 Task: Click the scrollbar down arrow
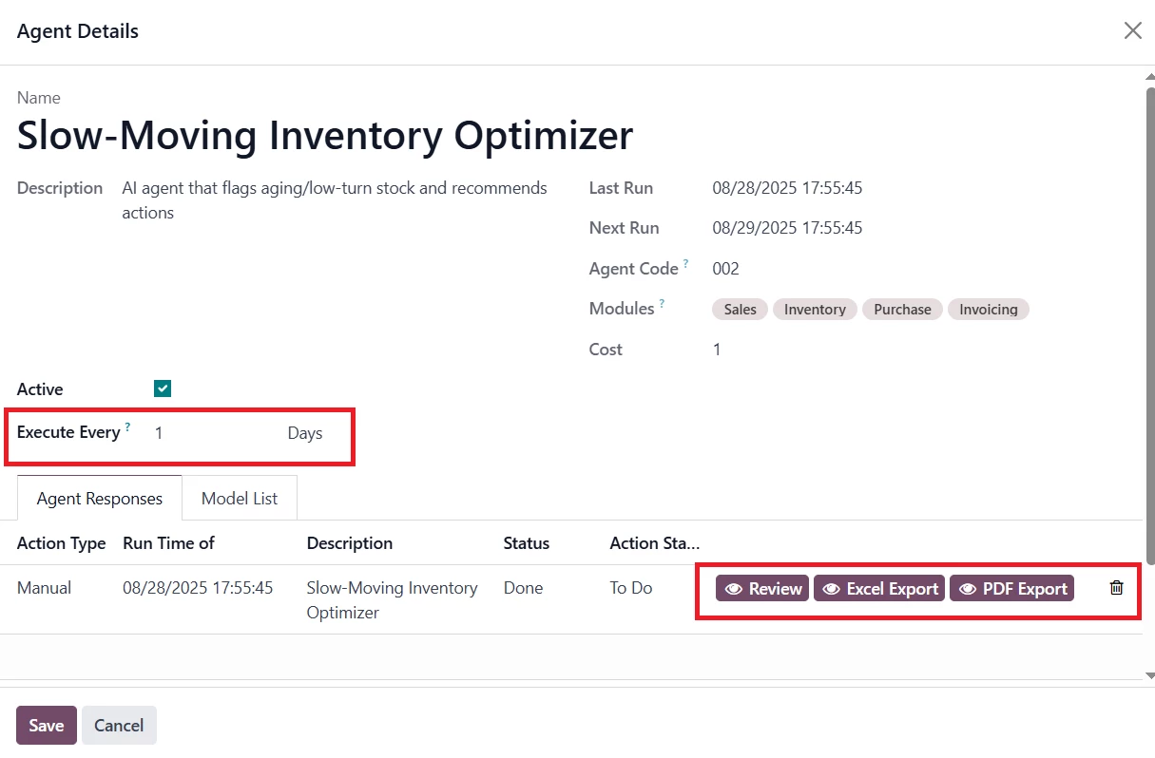point(1147,674)
